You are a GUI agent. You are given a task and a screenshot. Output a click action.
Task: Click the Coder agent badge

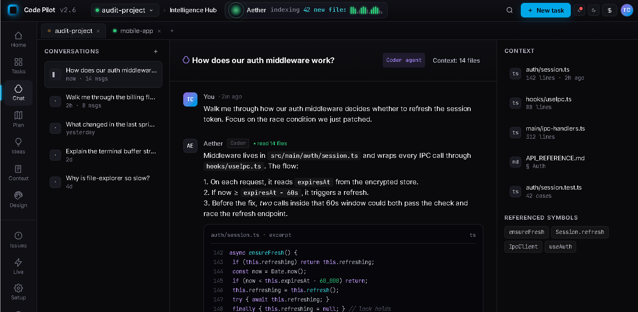click(x=404, y=60)
